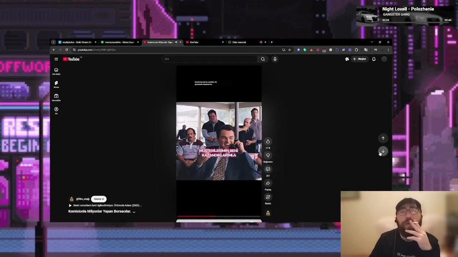Seek on the Short's red progress bar
Image resolution: width=458 pixels, height=257 pixels.
219,216
